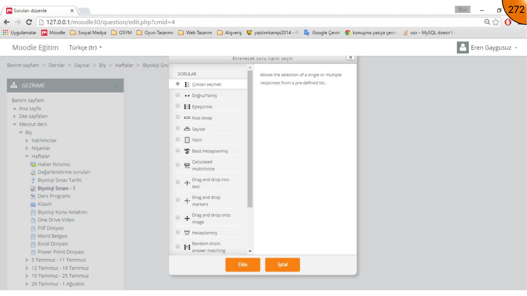Click the Yazılı essay question icon
The image size is (527, 296).
[x=187, y=140]
